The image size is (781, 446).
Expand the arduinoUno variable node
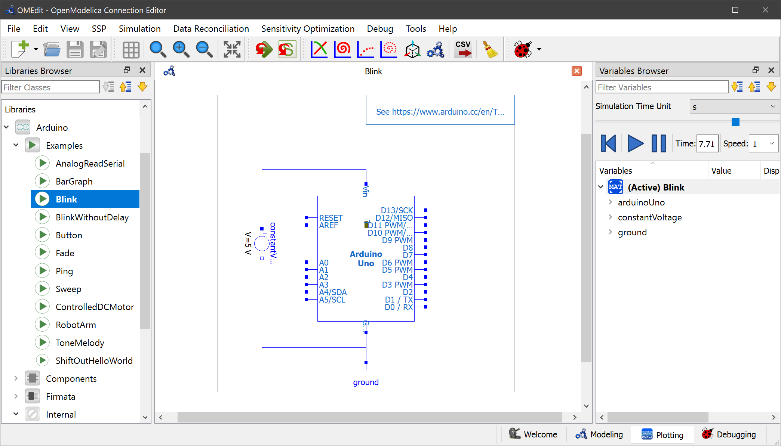click(x=610, y=202)
